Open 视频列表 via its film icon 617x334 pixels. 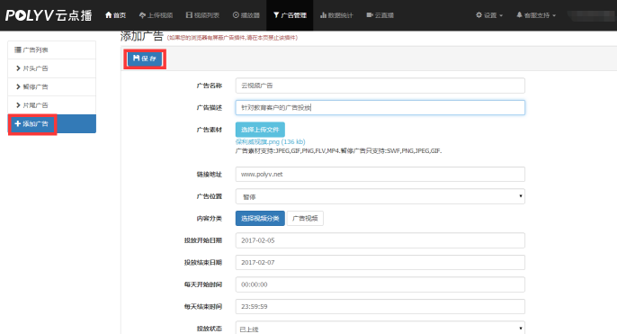click(189, 15)
